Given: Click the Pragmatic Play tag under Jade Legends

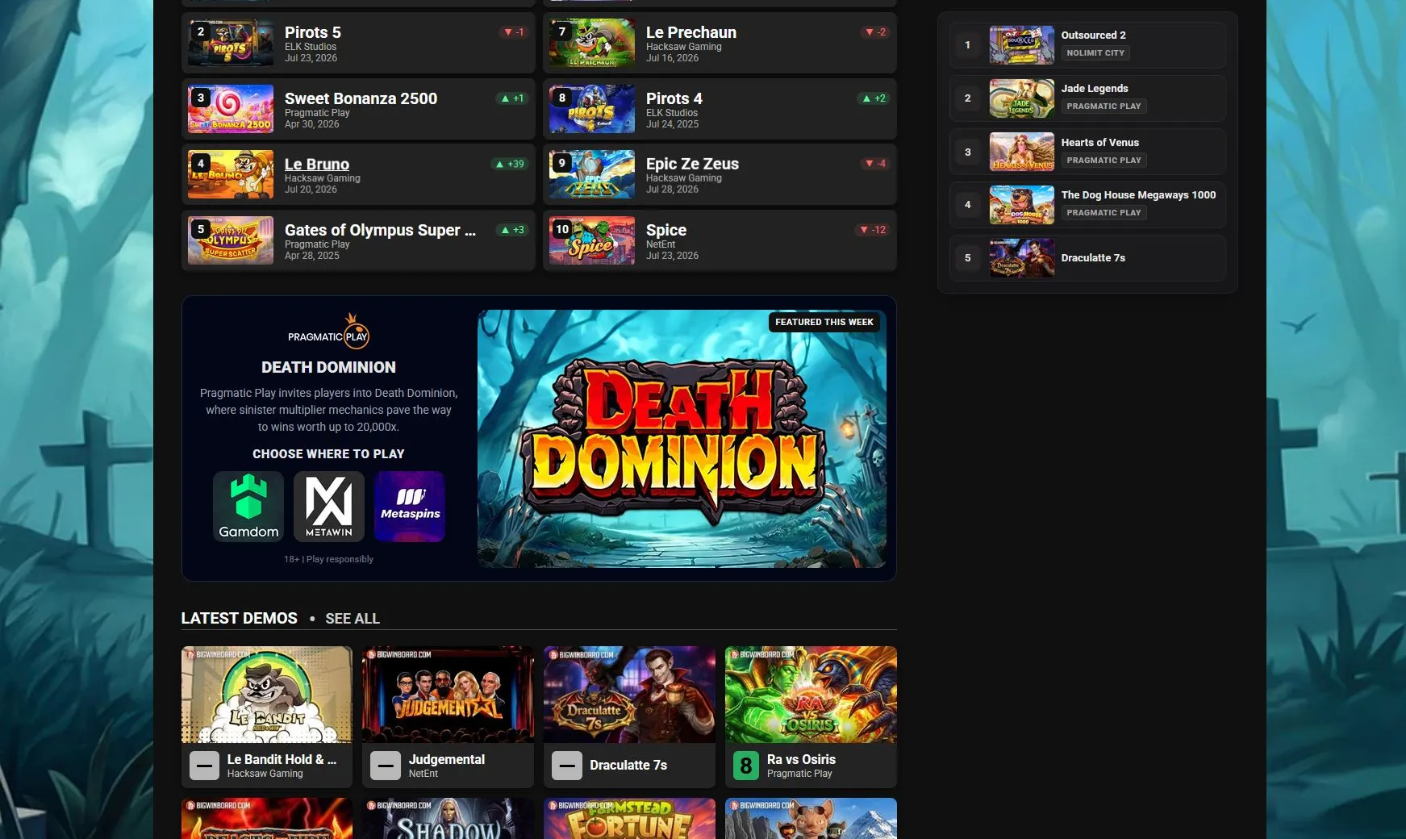Looking at the screenshot, I should [x=1104, y=106].
